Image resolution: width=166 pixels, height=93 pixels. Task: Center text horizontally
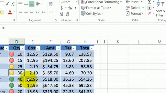pos(26,12)
